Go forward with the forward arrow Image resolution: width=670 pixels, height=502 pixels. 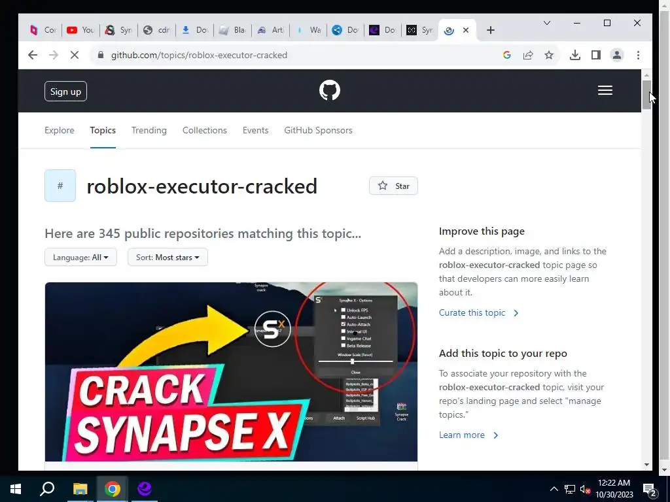pos(54,55)
